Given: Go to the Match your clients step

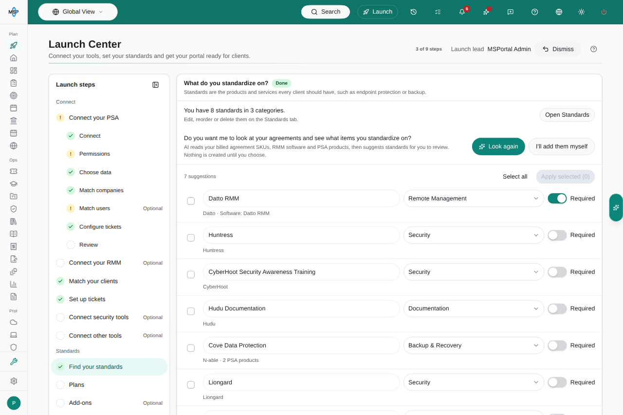Looking at the screenshot, I should pos(109,281).
